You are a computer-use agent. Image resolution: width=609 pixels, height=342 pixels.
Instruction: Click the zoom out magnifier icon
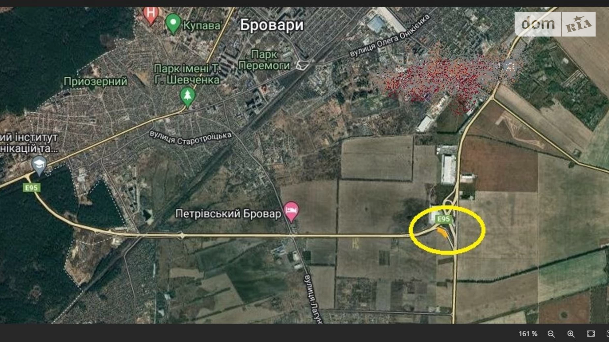(551, 334)
